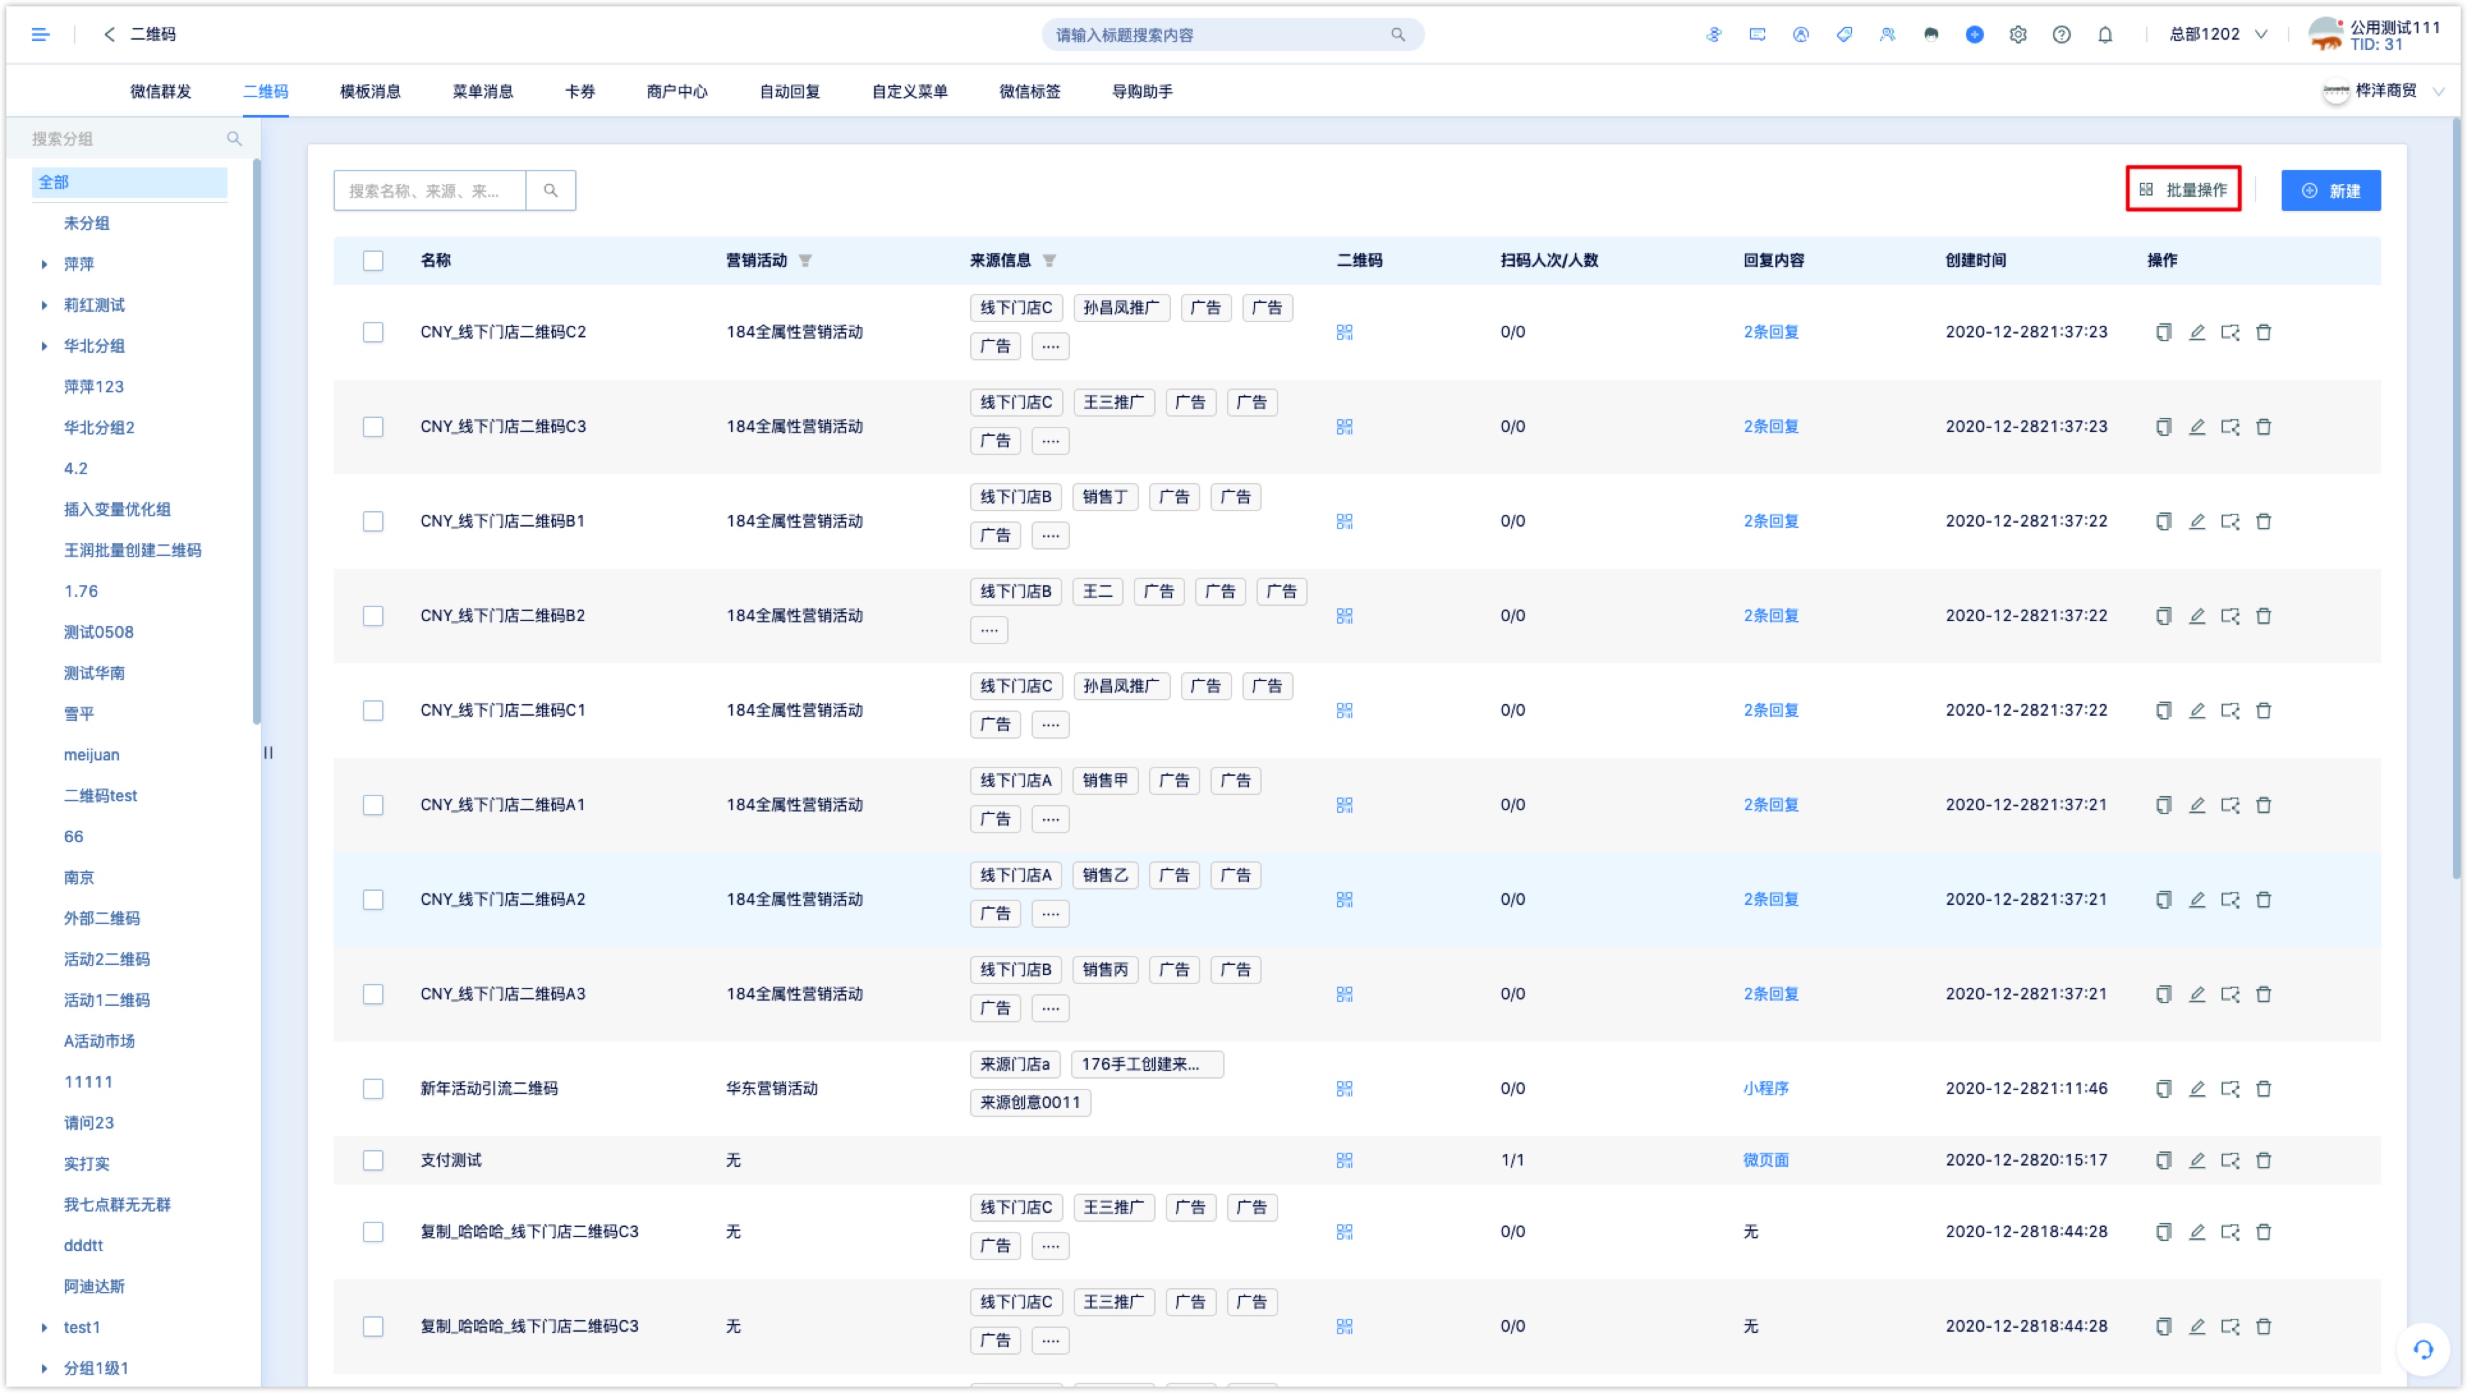Expand more source tags for CNY_线下门店二维码C2
This screenshot has width=2467, height=1393.
1049,346
